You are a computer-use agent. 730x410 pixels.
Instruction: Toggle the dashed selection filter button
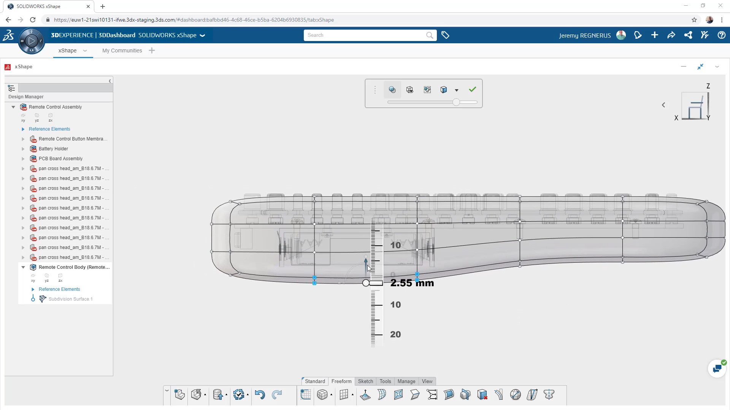coord(427,90)
